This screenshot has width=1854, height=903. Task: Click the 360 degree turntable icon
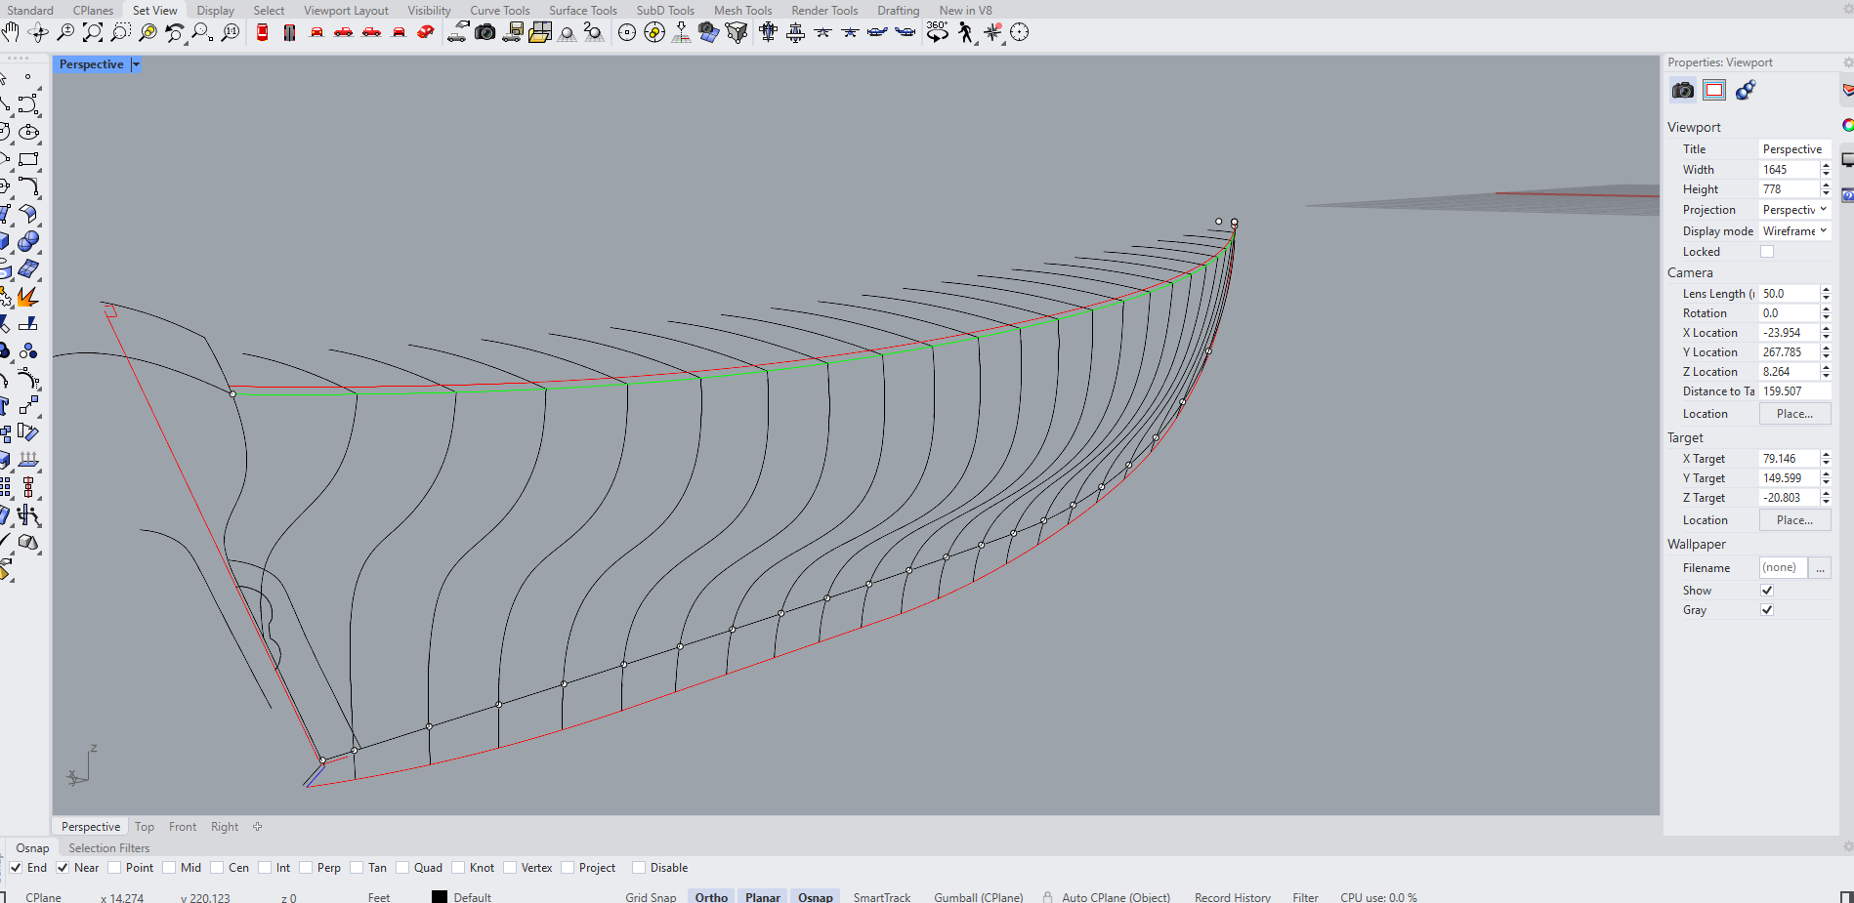pyautogui.click(x=937, y=32)
